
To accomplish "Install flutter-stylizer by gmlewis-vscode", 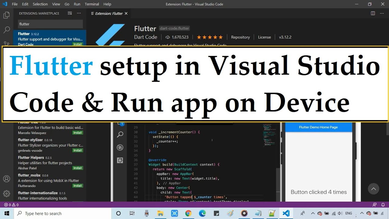I will coord(77,150).
